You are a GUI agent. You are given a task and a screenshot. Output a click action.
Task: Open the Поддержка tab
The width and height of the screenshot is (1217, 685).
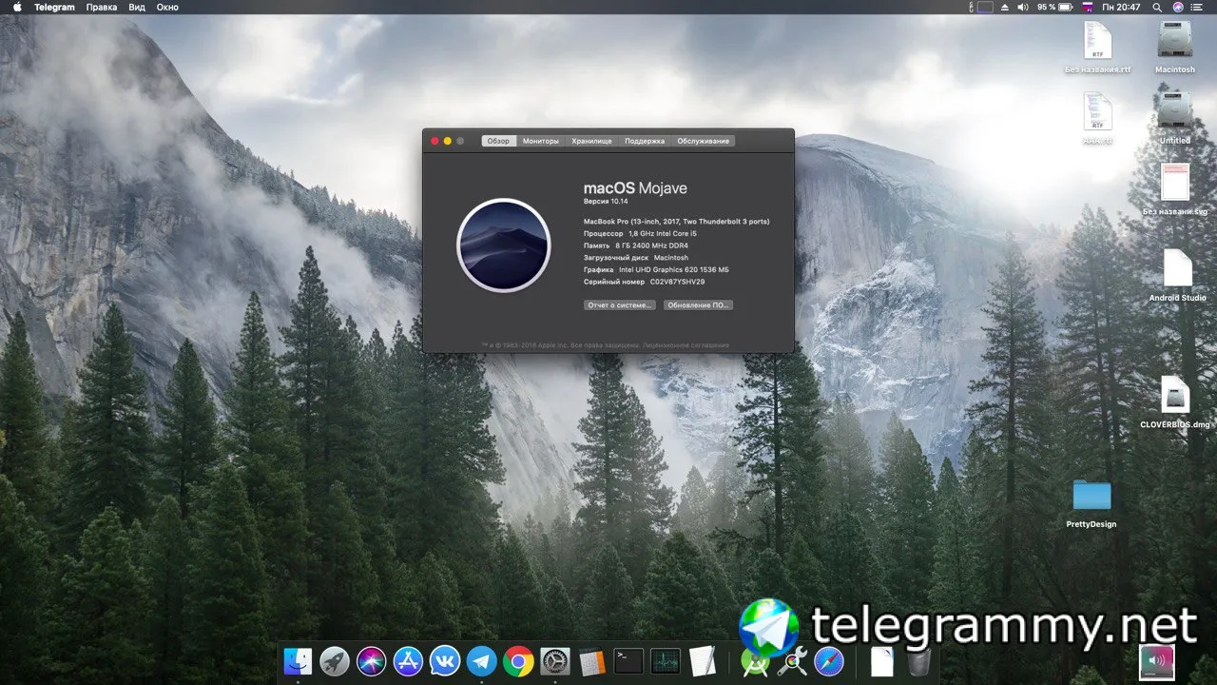point(645,141)
